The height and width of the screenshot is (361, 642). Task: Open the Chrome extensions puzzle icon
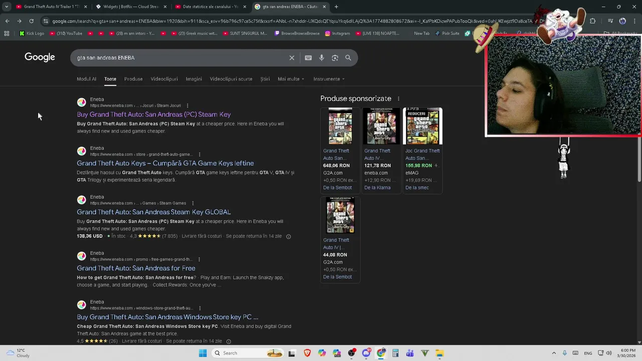pyautogui.click(x=592, y=21)
